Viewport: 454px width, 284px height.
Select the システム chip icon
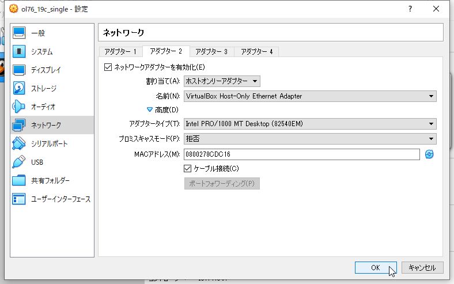pyautogui.click(x=19, y=51)
